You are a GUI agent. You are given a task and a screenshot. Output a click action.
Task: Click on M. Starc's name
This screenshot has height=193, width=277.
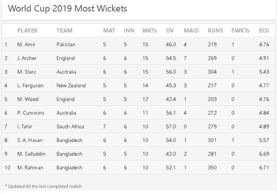coord(27,72)
